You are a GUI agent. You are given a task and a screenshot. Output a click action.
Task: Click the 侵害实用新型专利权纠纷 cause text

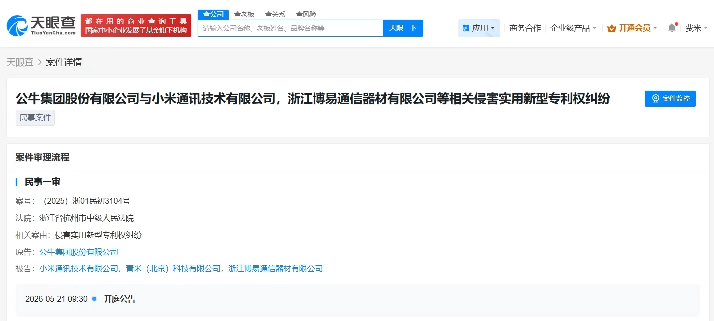(98, 235)
